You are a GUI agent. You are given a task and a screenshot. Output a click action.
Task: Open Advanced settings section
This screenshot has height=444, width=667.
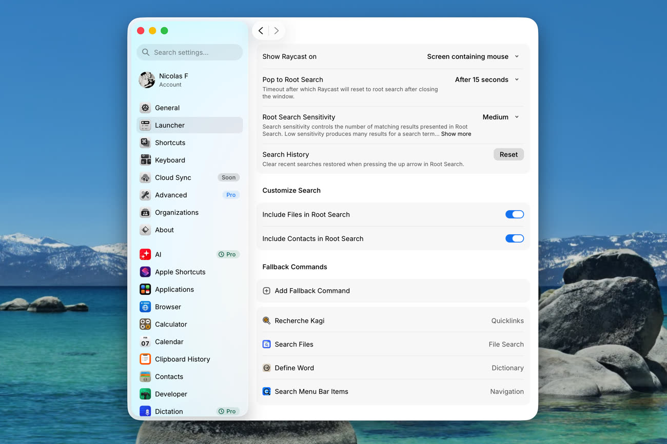click(190, 195)
